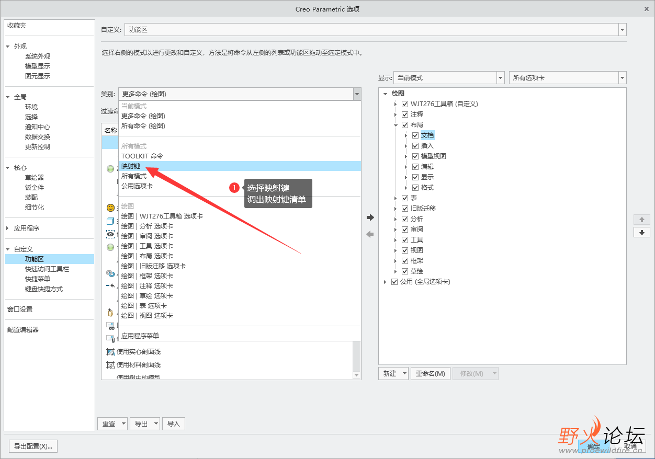Click the right arrow add-command button
The width and height of the screenshot is (655, 459).
tap(370, 217)
